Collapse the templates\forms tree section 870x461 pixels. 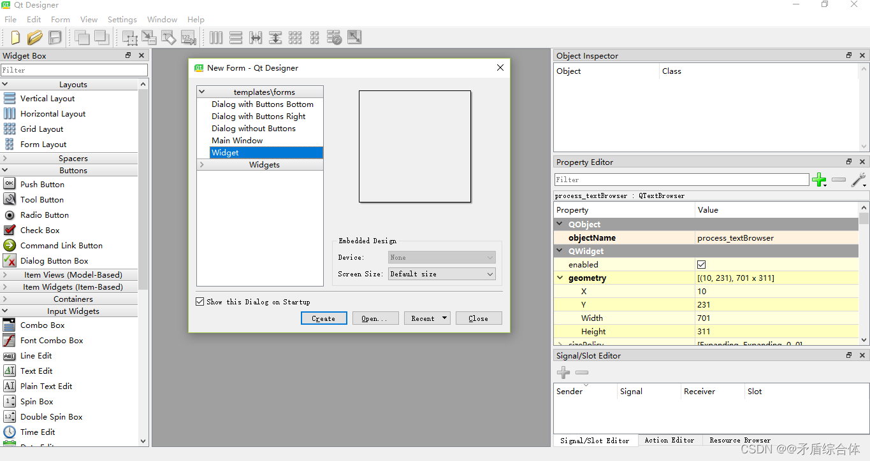[x=202, y=92]
